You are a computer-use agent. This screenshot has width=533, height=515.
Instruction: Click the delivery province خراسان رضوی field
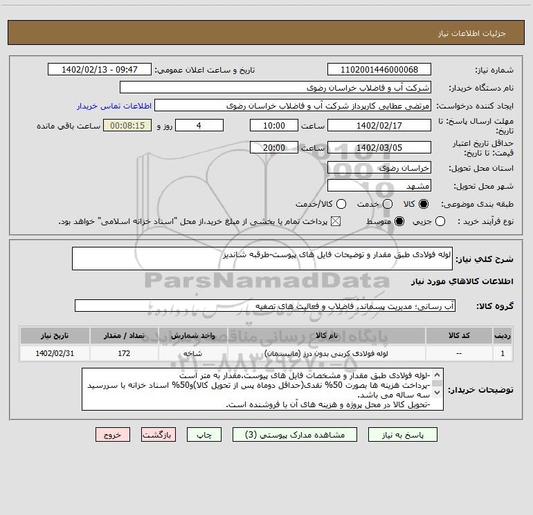[x=379, y=167]
